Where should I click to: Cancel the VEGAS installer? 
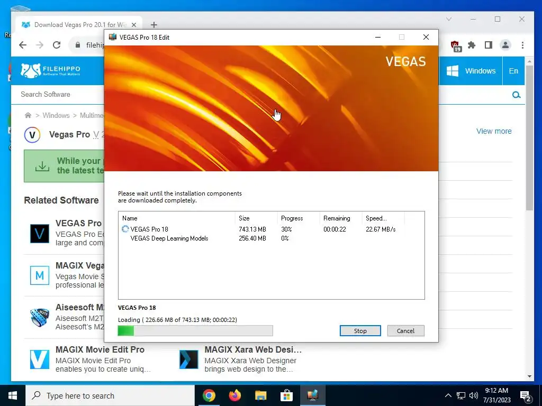[x=405, y=331]
